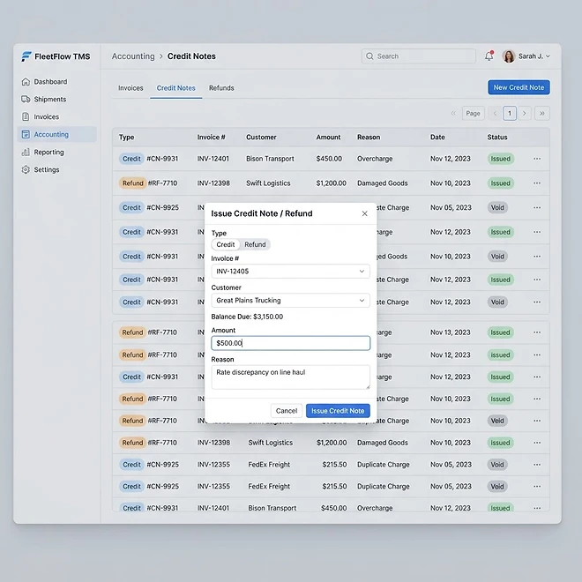582x582 pixels.
Task: Open Invoices document icon in sidebar
Action: coord(26,116)
